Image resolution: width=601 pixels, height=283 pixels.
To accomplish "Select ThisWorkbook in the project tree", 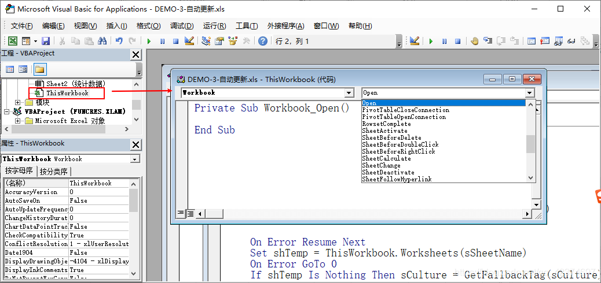I will pos(68,93).
